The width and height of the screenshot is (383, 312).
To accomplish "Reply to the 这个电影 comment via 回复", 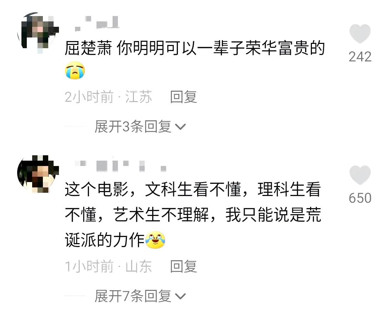I will click(x=184, y=266).
